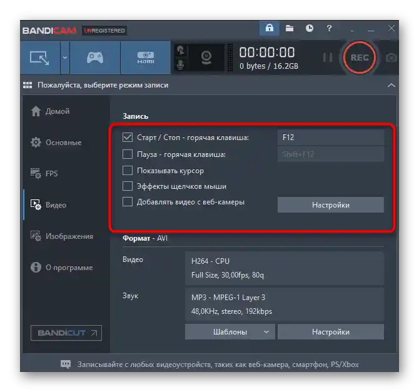Image resolution: width=419 pixels, height=392 pixels.
Task: Enable Добавлять видео с веб-камеры checkbox
Action: click(128, 202)
